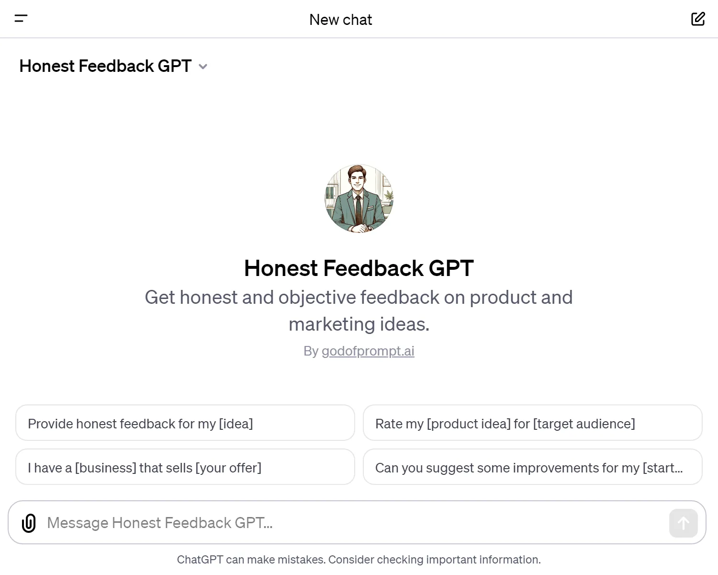Choose 'Rate my product idea' suggestion
The width and height of the screenshot is (718, 575).
click(532, 423)
